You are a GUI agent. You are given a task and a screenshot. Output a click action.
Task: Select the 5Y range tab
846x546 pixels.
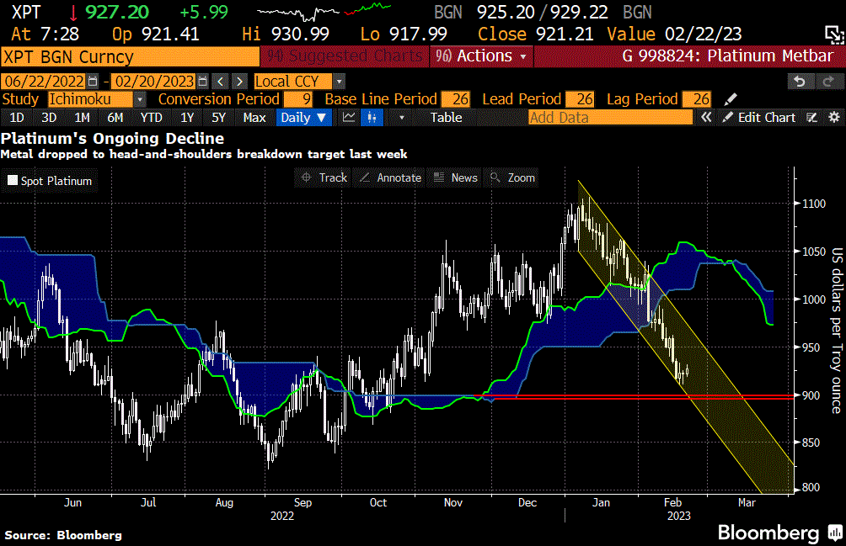218,118
